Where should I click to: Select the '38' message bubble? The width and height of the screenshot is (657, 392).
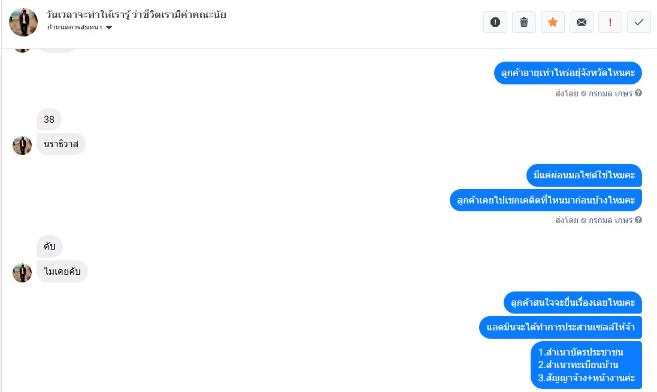(49, 119)
